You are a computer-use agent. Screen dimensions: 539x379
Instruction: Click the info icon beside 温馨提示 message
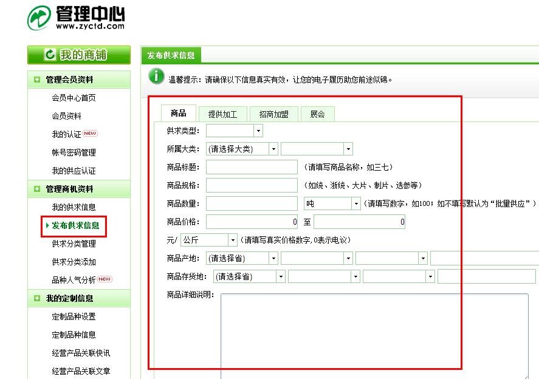pyautogui.click(x=156, y=77)
